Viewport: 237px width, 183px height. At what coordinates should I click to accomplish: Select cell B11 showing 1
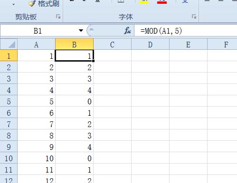click(74, 169)
